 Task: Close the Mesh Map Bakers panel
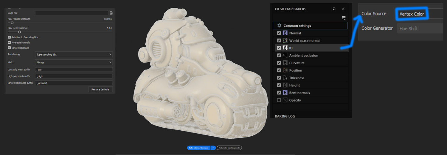point(343,9)
